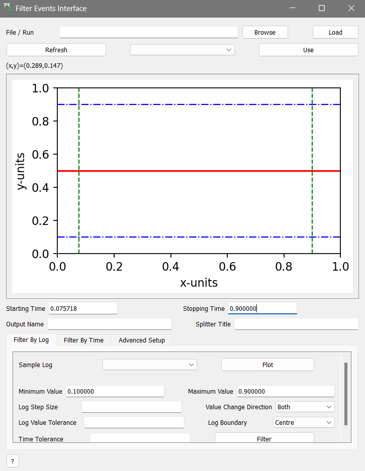Click the Refresh button
This screenshot has width=365, height=471.
click(x=56, y=50)
